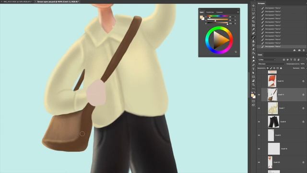Click foreground swatch in Color panel
The width and height of the screenshot is (307, 173).
(x=201, y=17)
